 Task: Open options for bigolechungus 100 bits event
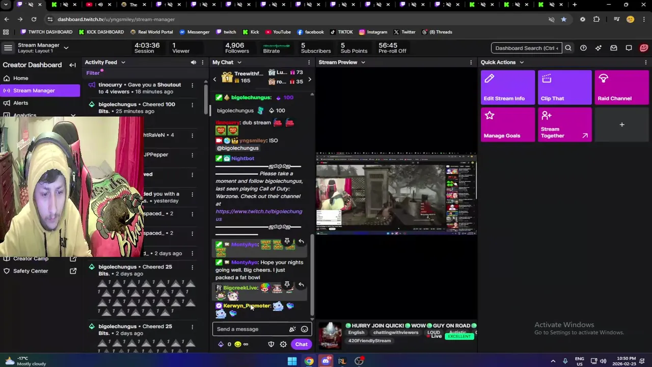pos(192,104)
